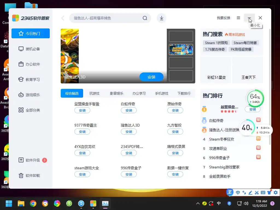Click the 64% progress circle
Image resolution: width=280 pixels, height=210 pixels.
point(255,98)
